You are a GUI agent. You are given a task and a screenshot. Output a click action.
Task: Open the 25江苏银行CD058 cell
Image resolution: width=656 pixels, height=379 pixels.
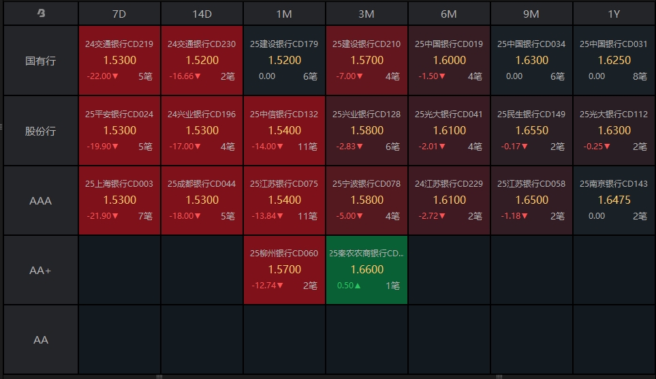point(531,200)
